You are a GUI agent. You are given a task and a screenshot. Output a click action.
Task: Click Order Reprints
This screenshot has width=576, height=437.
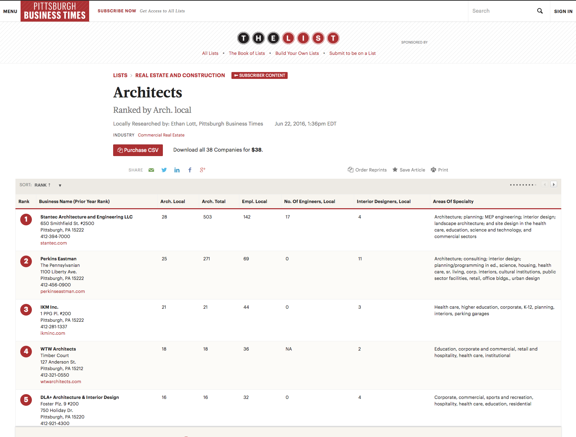[x=367, y=170]
